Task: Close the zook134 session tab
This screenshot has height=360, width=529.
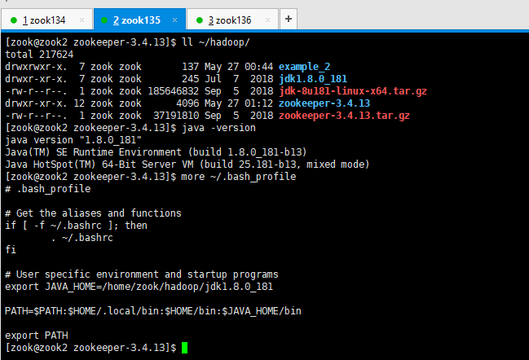Action: (x=82, y=20)
